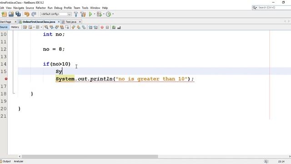291x164 pixels.
Task: Open dropdown beside editor Forward icon
Action: pos(41,27)
